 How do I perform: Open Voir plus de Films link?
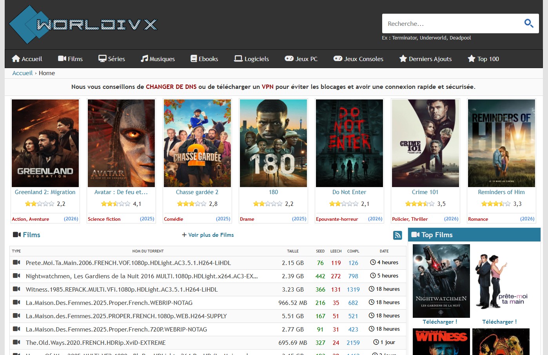[208, 235]
